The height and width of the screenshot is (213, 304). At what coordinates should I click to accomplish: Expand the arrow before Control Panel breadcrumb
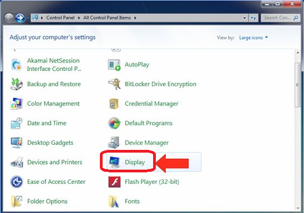(x=42, y=18)
